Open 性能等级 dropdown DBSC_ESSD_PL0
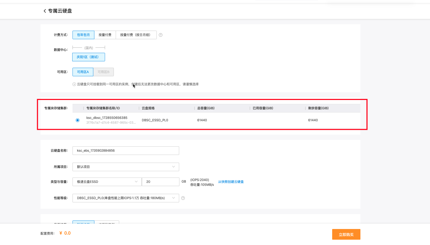This screenshot has height=245, width=430. pos(126,198)
